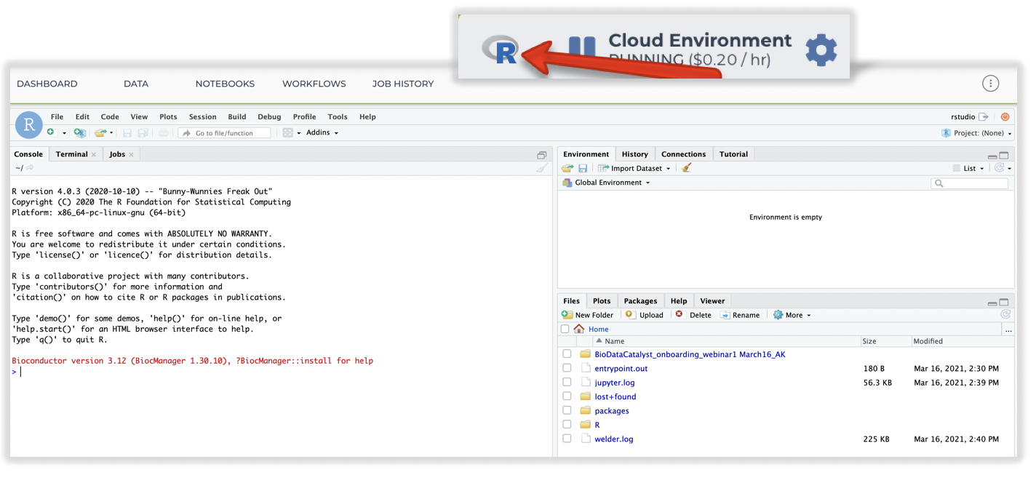Focus the Go to file/function field
This screenshot has height=483, width=1036.
(224, 133)
